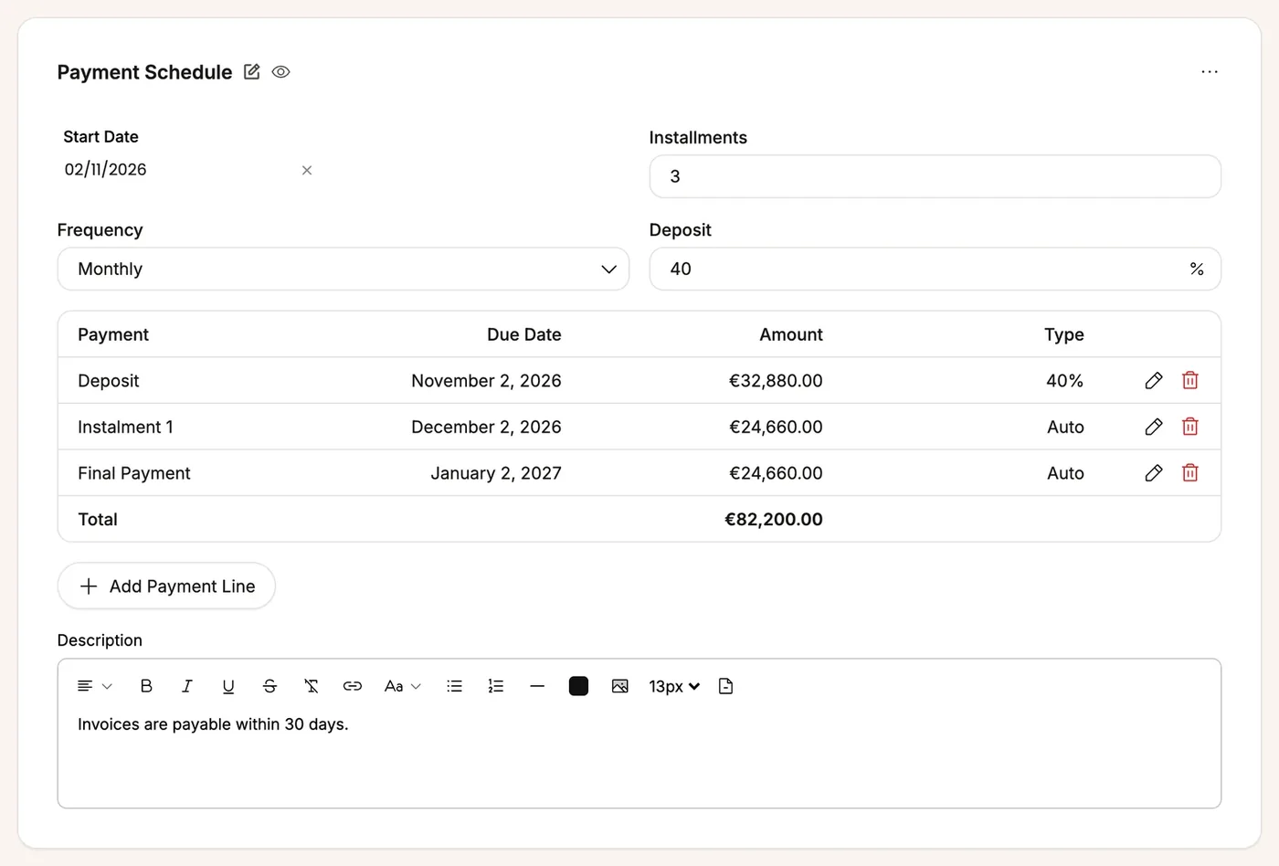Toggle strikethrough formatting

click(270, 686)
